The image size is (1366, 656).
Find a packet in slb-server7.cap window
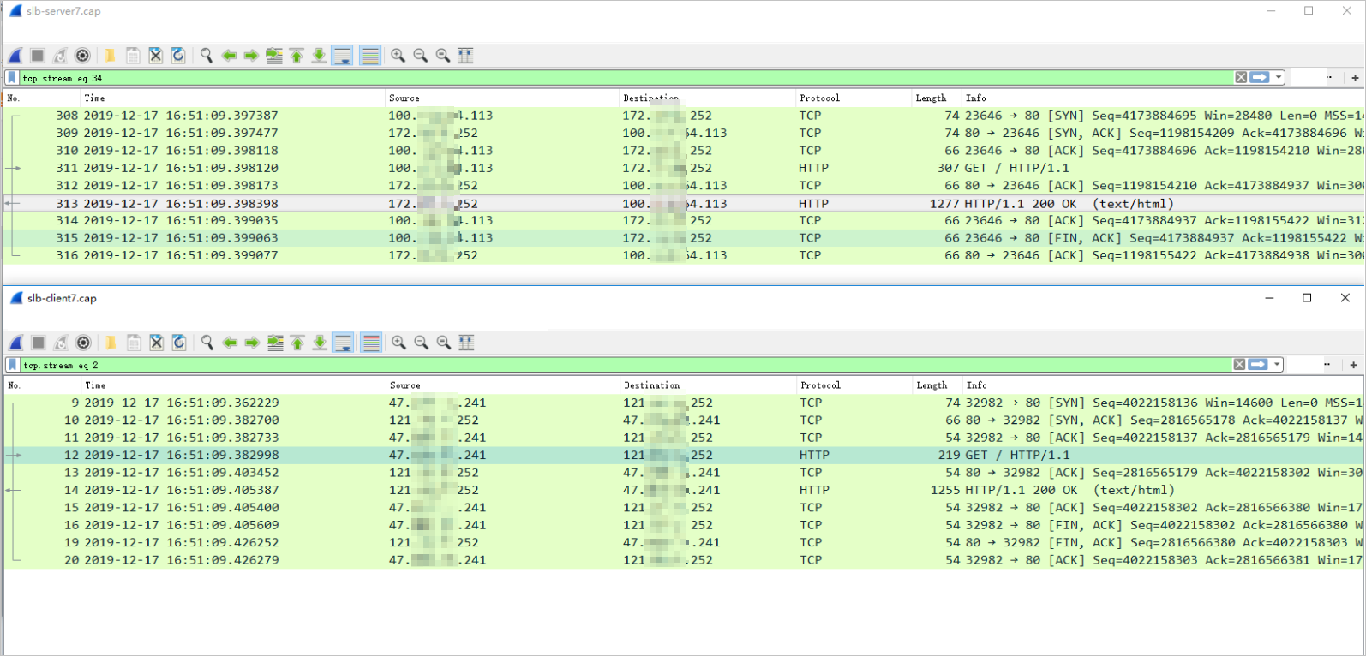tap(207, 56)
